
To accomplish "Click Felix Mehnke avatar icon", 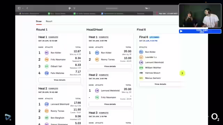I will [47, 73].
